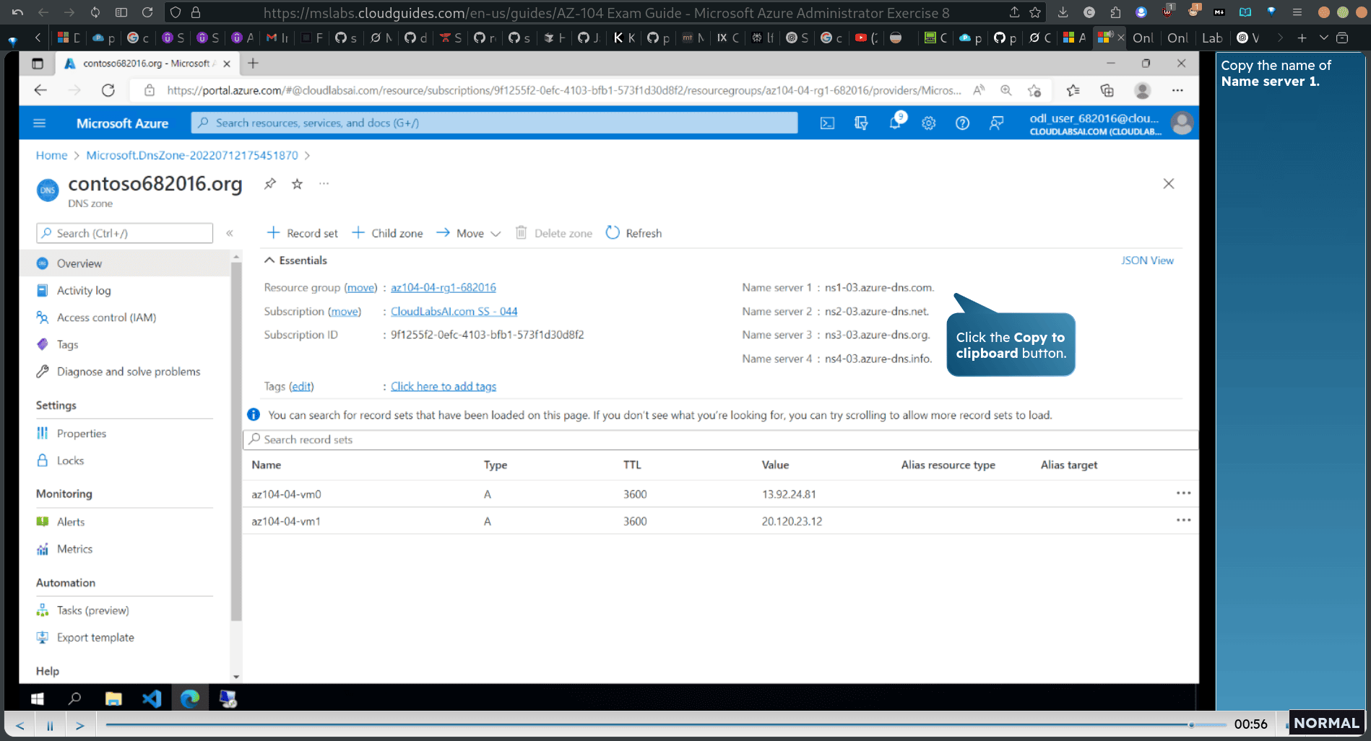
Task: Go to previous guide step
Action: [x=20, y=725]
